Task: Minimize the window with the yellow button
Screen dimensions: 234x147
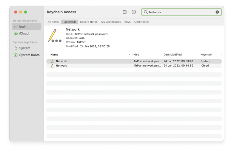Action: 21,12
